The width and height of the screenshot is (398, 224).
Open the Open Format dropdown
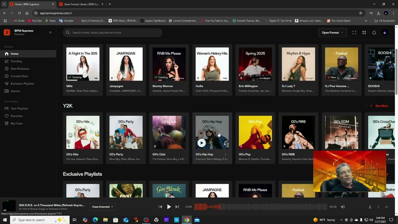[332, 33]
